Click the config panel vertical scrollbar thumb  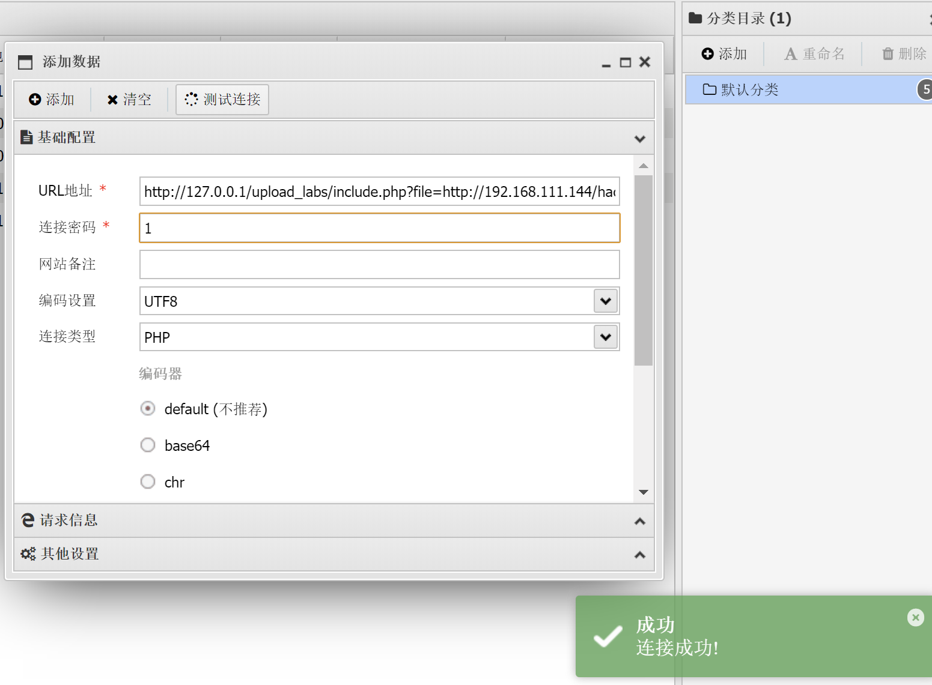644,270
